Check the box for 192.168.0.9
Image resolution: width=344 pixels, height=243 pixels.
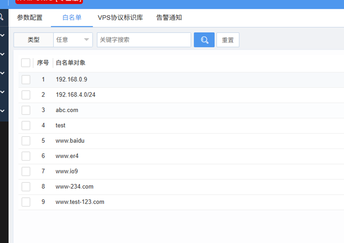[x=26, y=80]
